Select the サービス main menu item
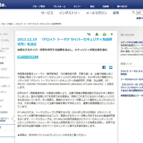Viewport: 143px width, 143px height. pos(47,13)
